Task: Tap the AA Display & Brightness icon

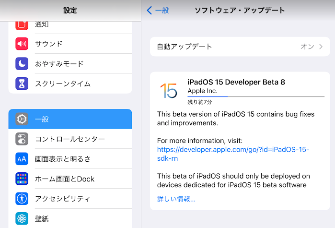Action: [x=22, y=159]
